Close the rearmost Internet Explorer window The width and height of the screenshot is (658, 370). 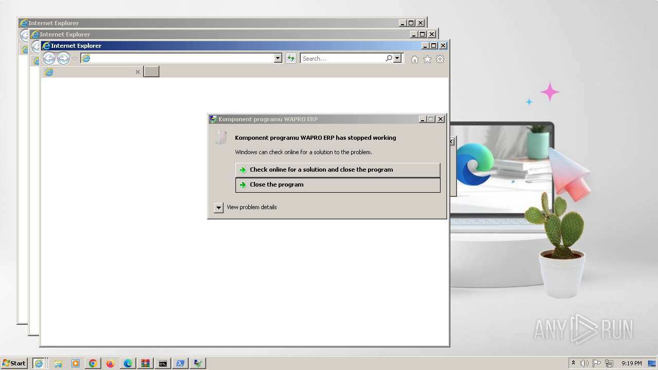click(x=421, y=23)
